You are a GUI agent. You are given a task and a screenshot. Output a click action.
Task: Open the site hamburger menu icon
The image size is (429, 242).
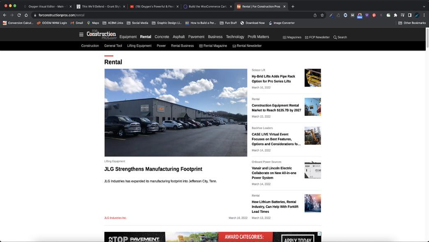81,34
